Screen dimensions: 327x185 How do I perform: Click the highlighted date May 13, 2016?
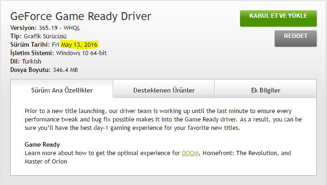point(79,44)
